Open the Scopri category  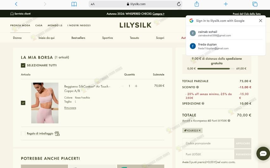coord(160,38)
